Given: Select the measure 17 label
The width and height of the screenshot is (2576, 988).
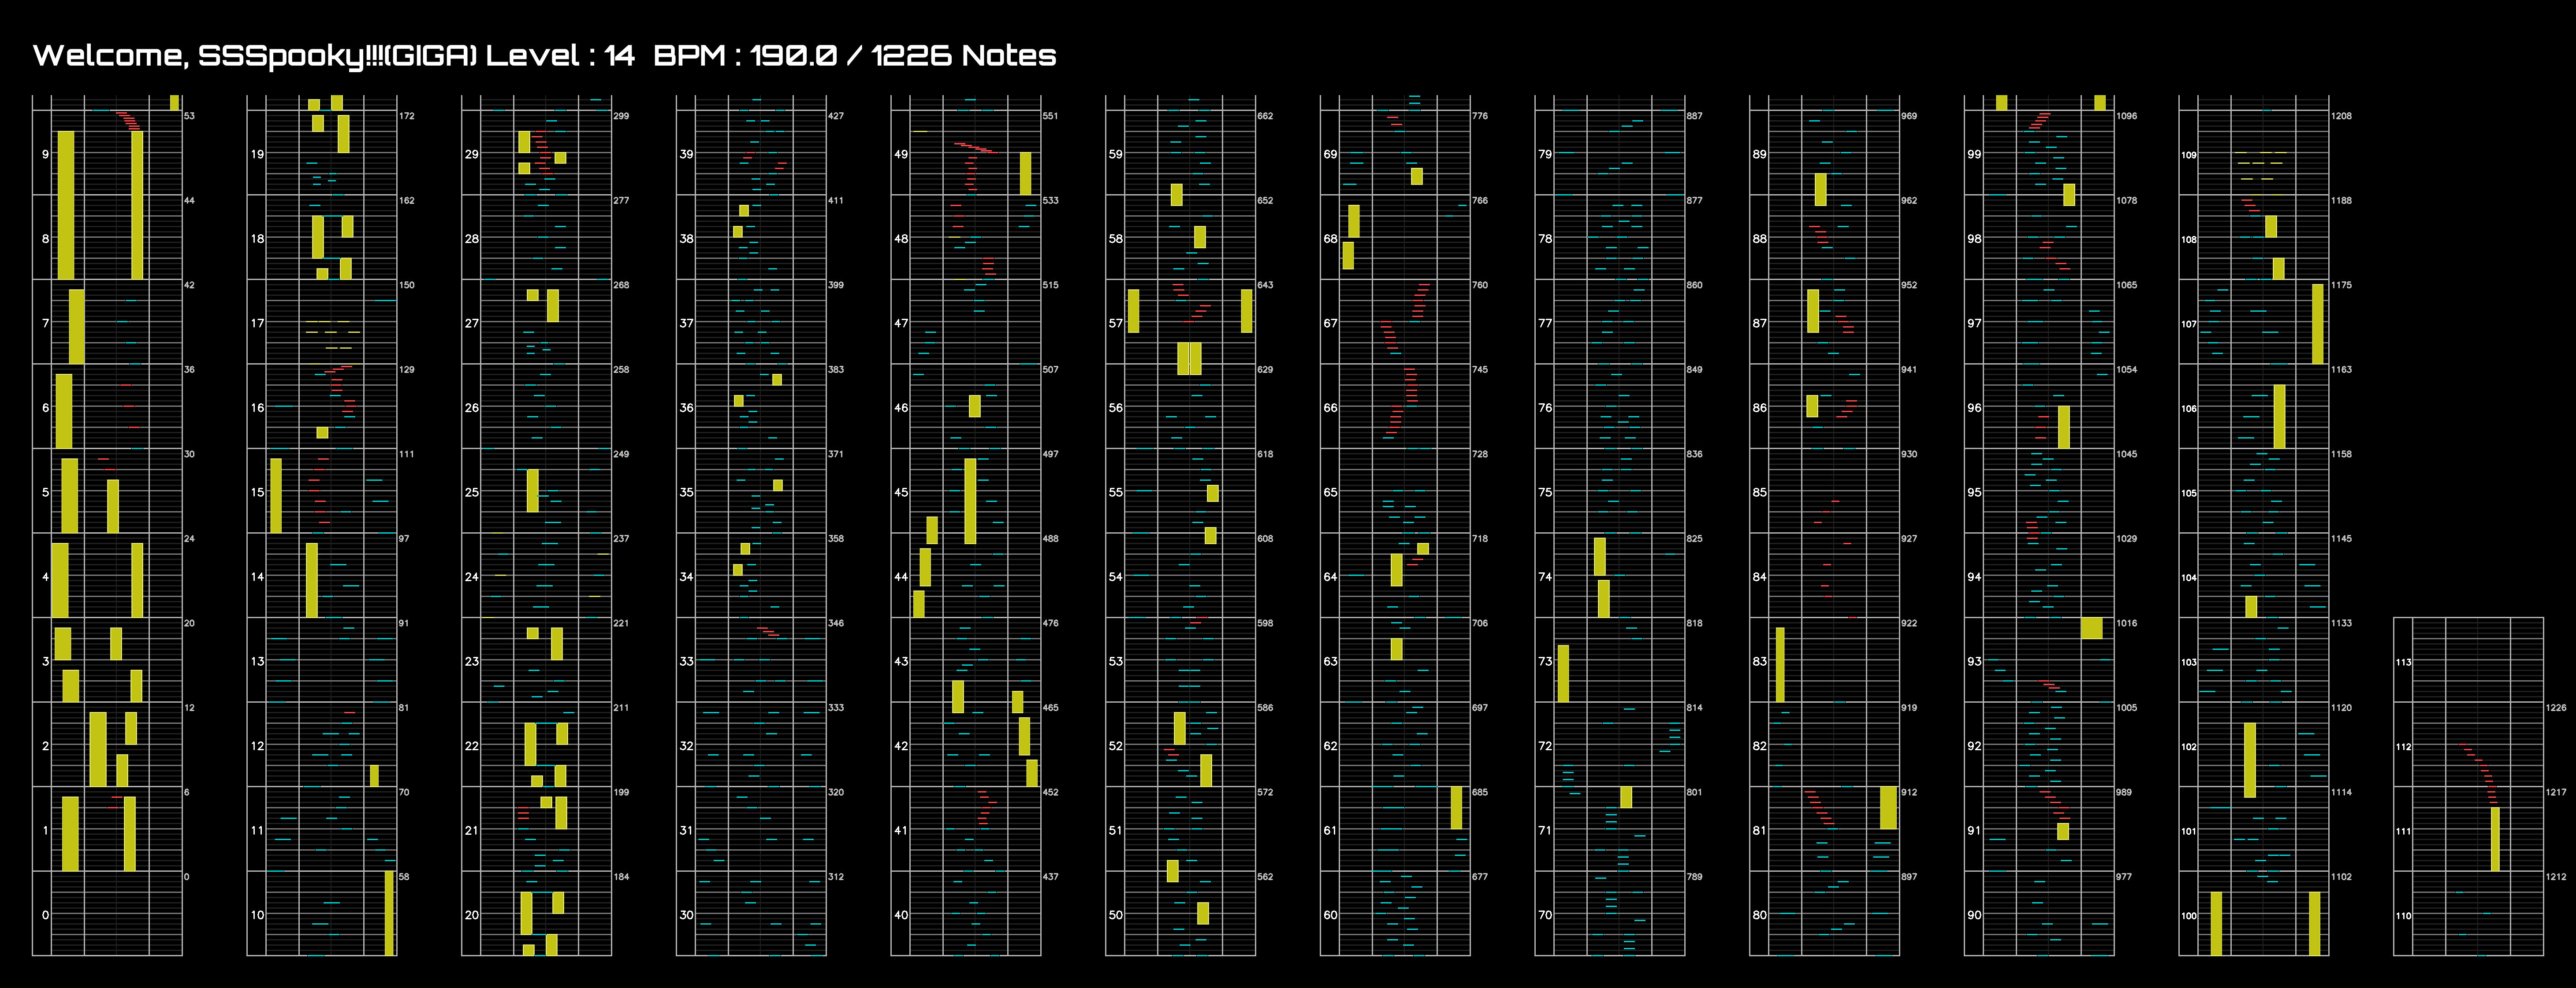Looking at the screenshot, I should pos(257,323).
